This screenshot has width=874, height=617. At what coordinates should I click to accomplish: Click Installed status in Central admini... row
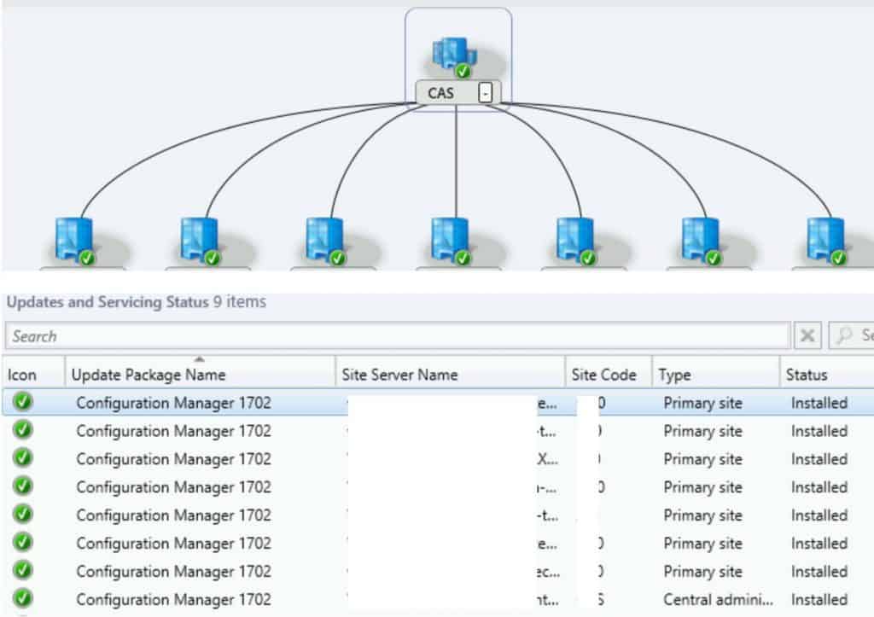[819, 600]
